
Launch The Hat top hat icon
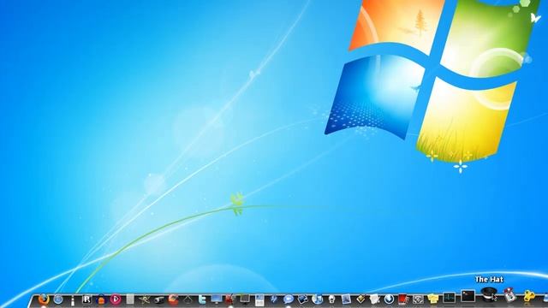click(489, 294)
